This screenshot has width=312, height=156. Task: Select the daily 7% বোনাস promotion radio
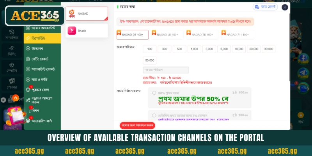pyautogui.click(x=154, y=115)
